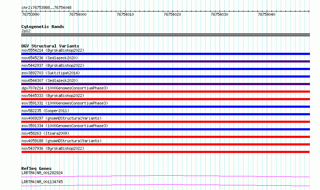
Task: Click the DGV Structural Variants track heading
Action: click(x=50, y=46)
